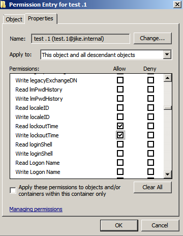Click the Cancel button
Image resolution: width=183 pixels, height=236 pixels.
[x=160, y=225]
